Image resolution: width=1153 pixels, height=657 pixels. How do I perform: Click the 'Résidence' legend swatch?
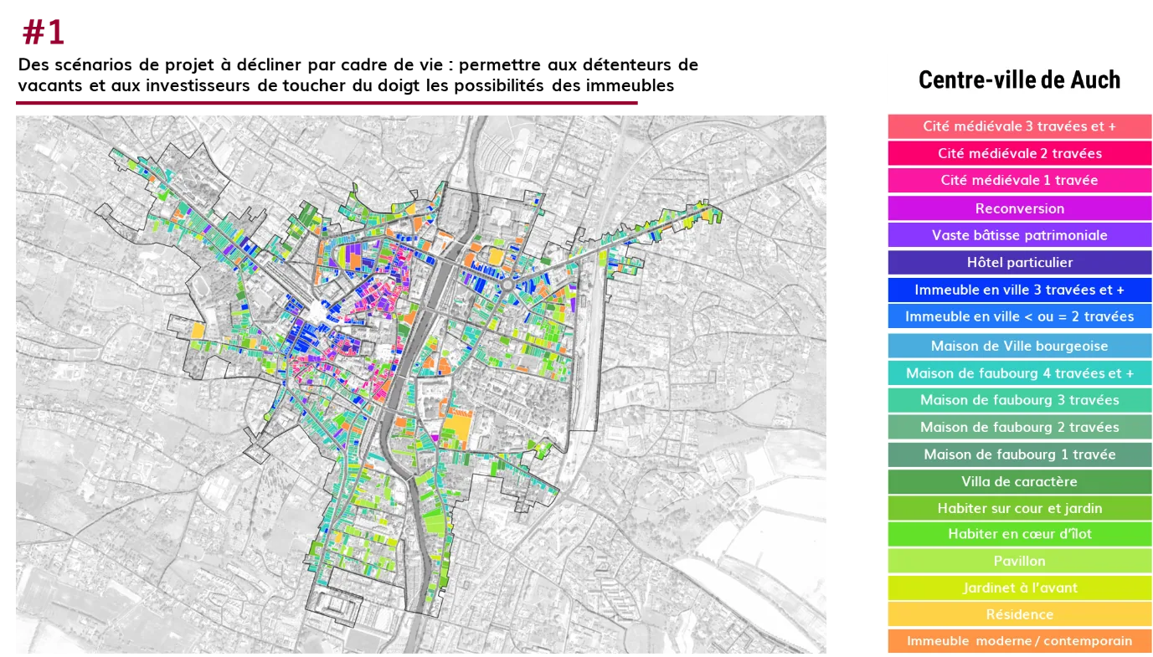[1019, 614]
